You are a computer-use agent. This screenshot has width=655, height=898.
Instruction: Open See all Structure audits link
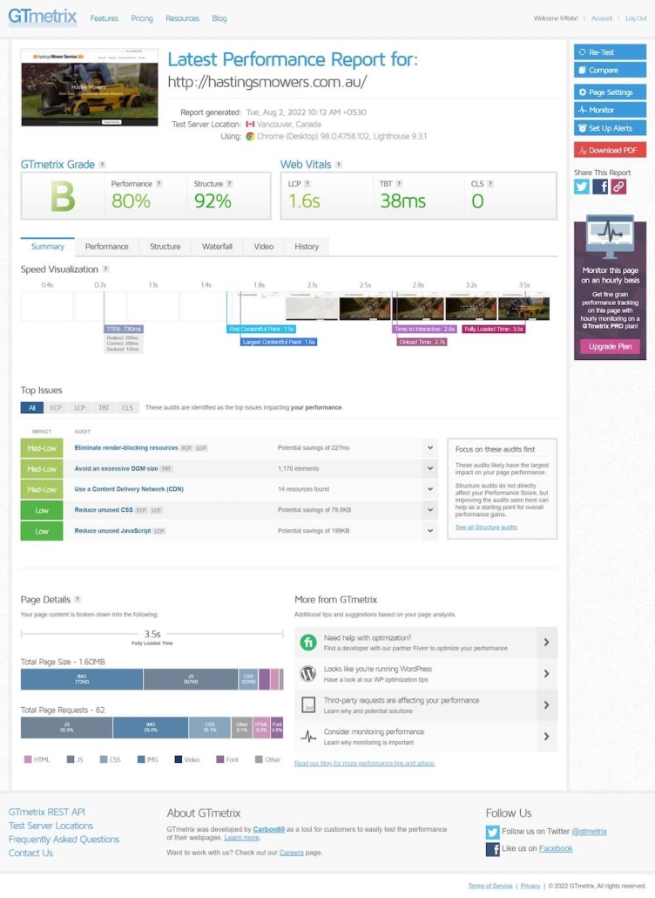pos(486,527)
